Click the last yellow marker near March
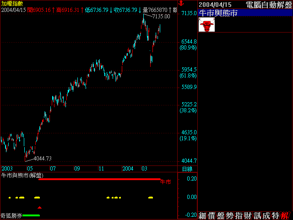This screenshot has height=220, width=293. point(151,198)
